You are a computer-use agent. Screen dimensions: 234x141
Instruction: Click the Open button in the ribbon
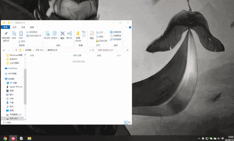pyautogui.click(x=100, y=32)
